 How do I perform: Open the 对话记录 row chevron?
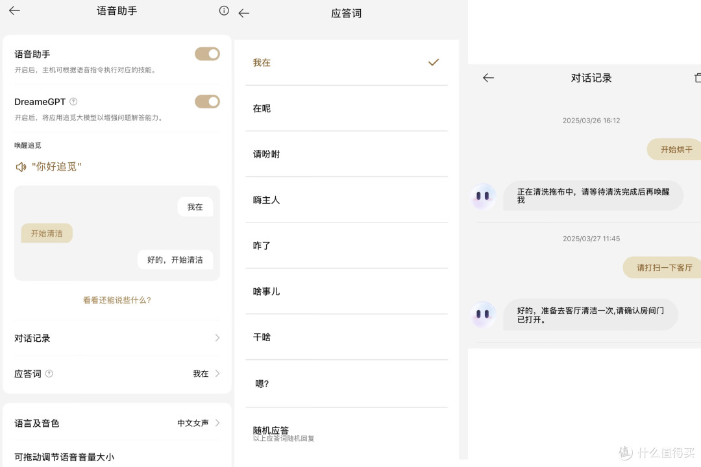pyautogui.click(x=217, y=338)
